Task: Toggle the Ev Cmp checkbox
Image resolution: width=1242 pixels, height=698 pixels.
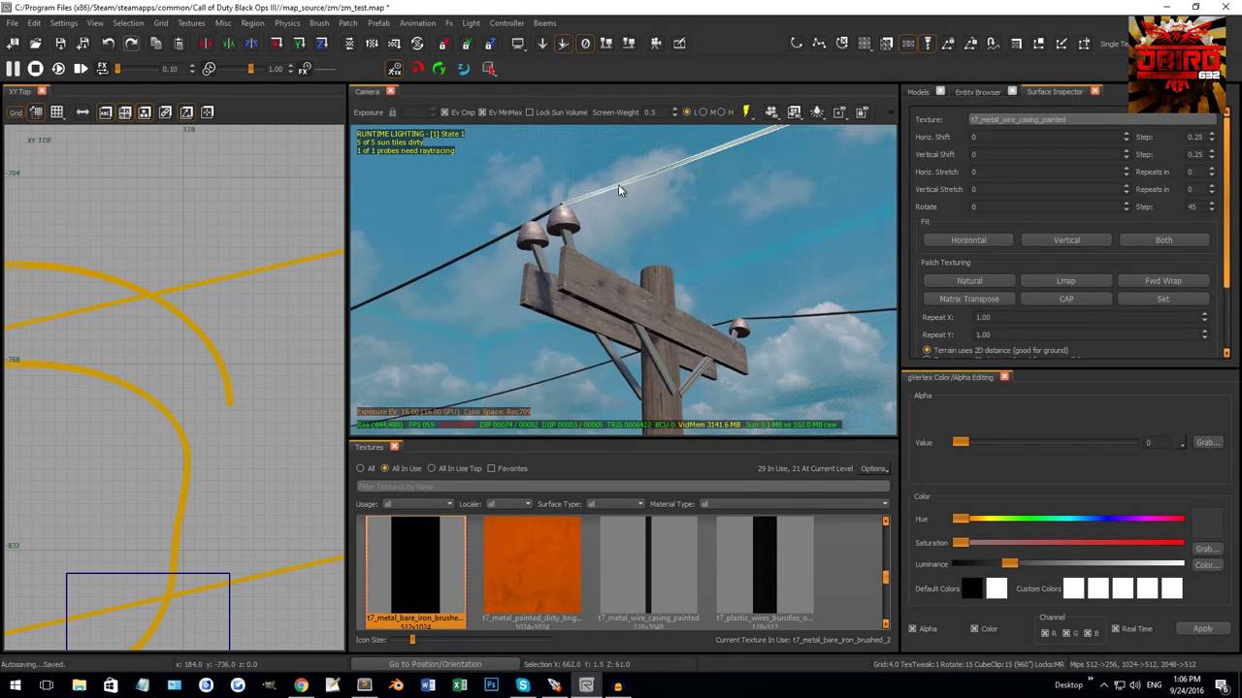Action: [444, 112]
